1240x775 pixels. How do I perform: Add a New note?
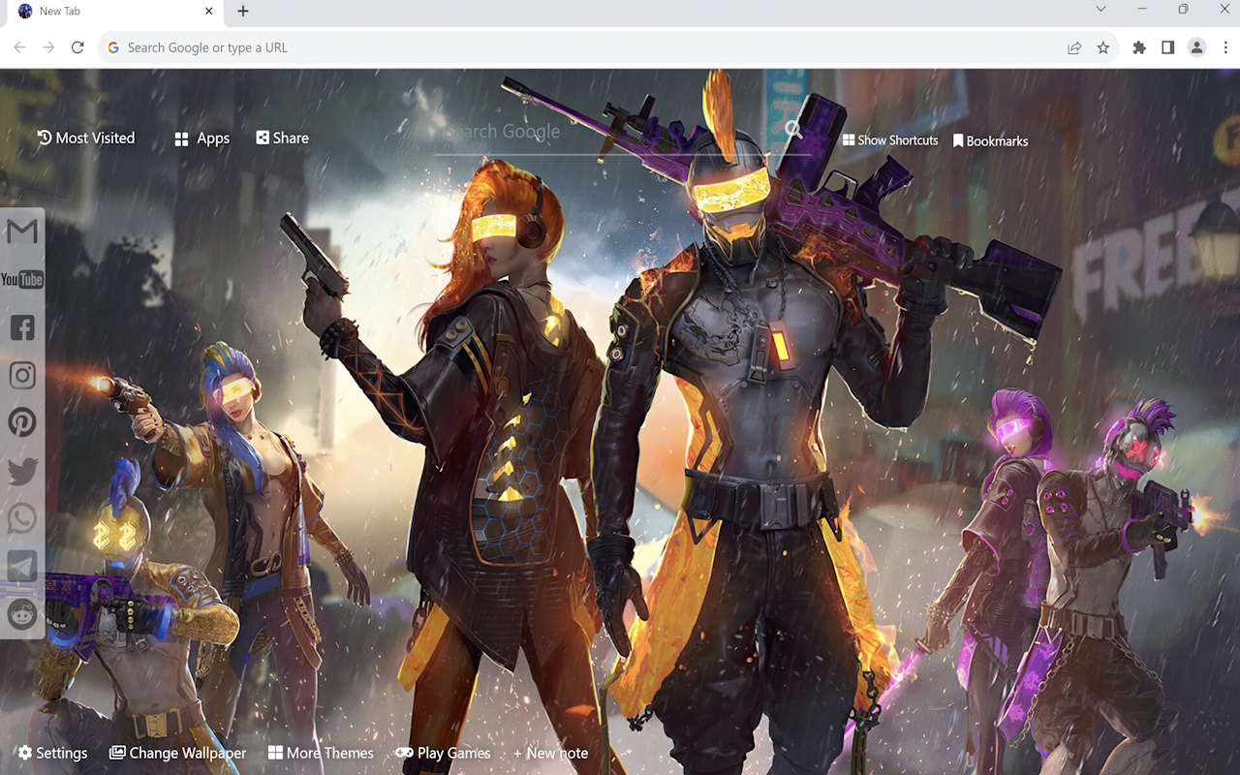(x=550, y=753)
